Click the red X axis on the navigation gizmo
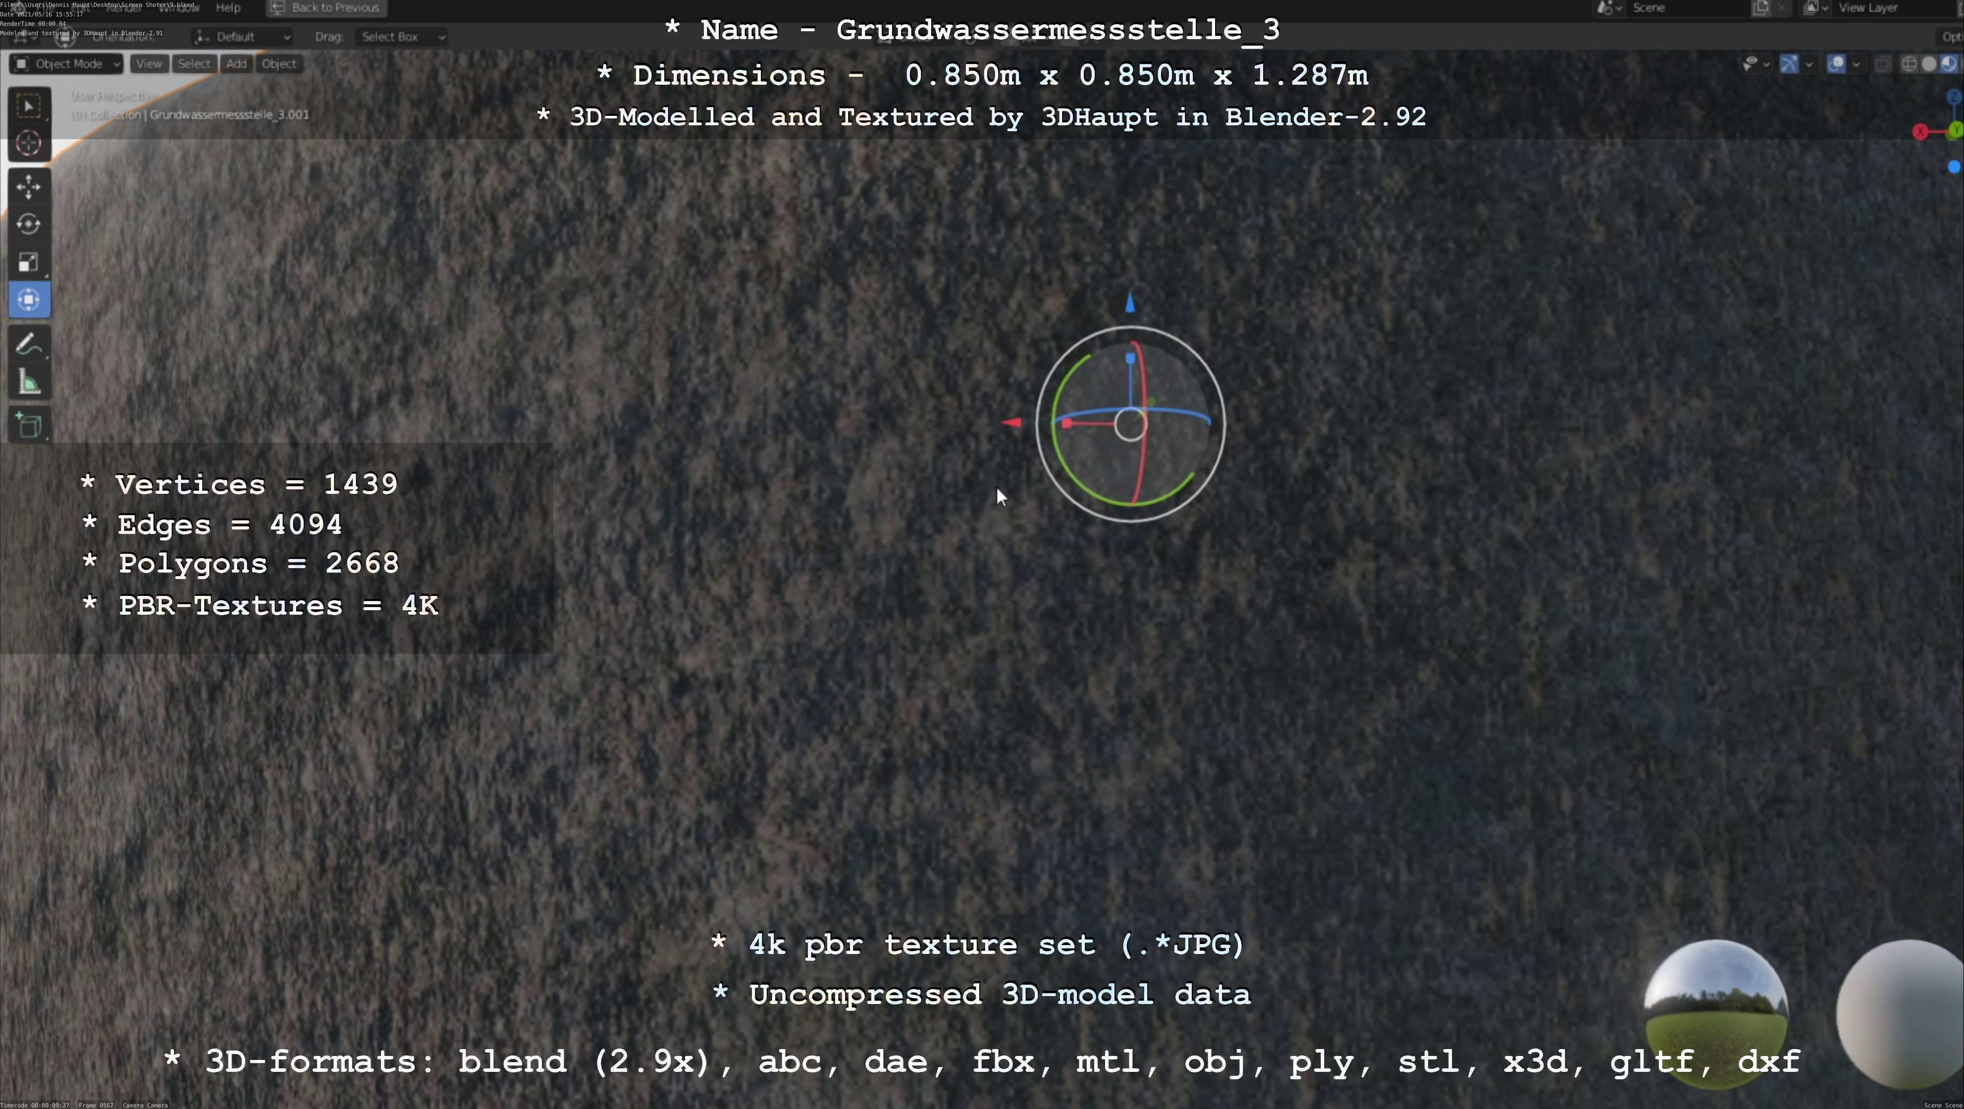 (x=1920, y=133)
